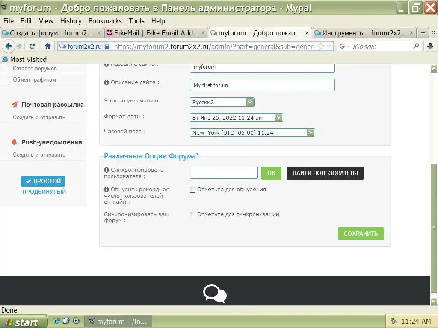The image size is (438, 328).
Task: Switch to the Создать форум tab
Action: (x=52, y=33)
